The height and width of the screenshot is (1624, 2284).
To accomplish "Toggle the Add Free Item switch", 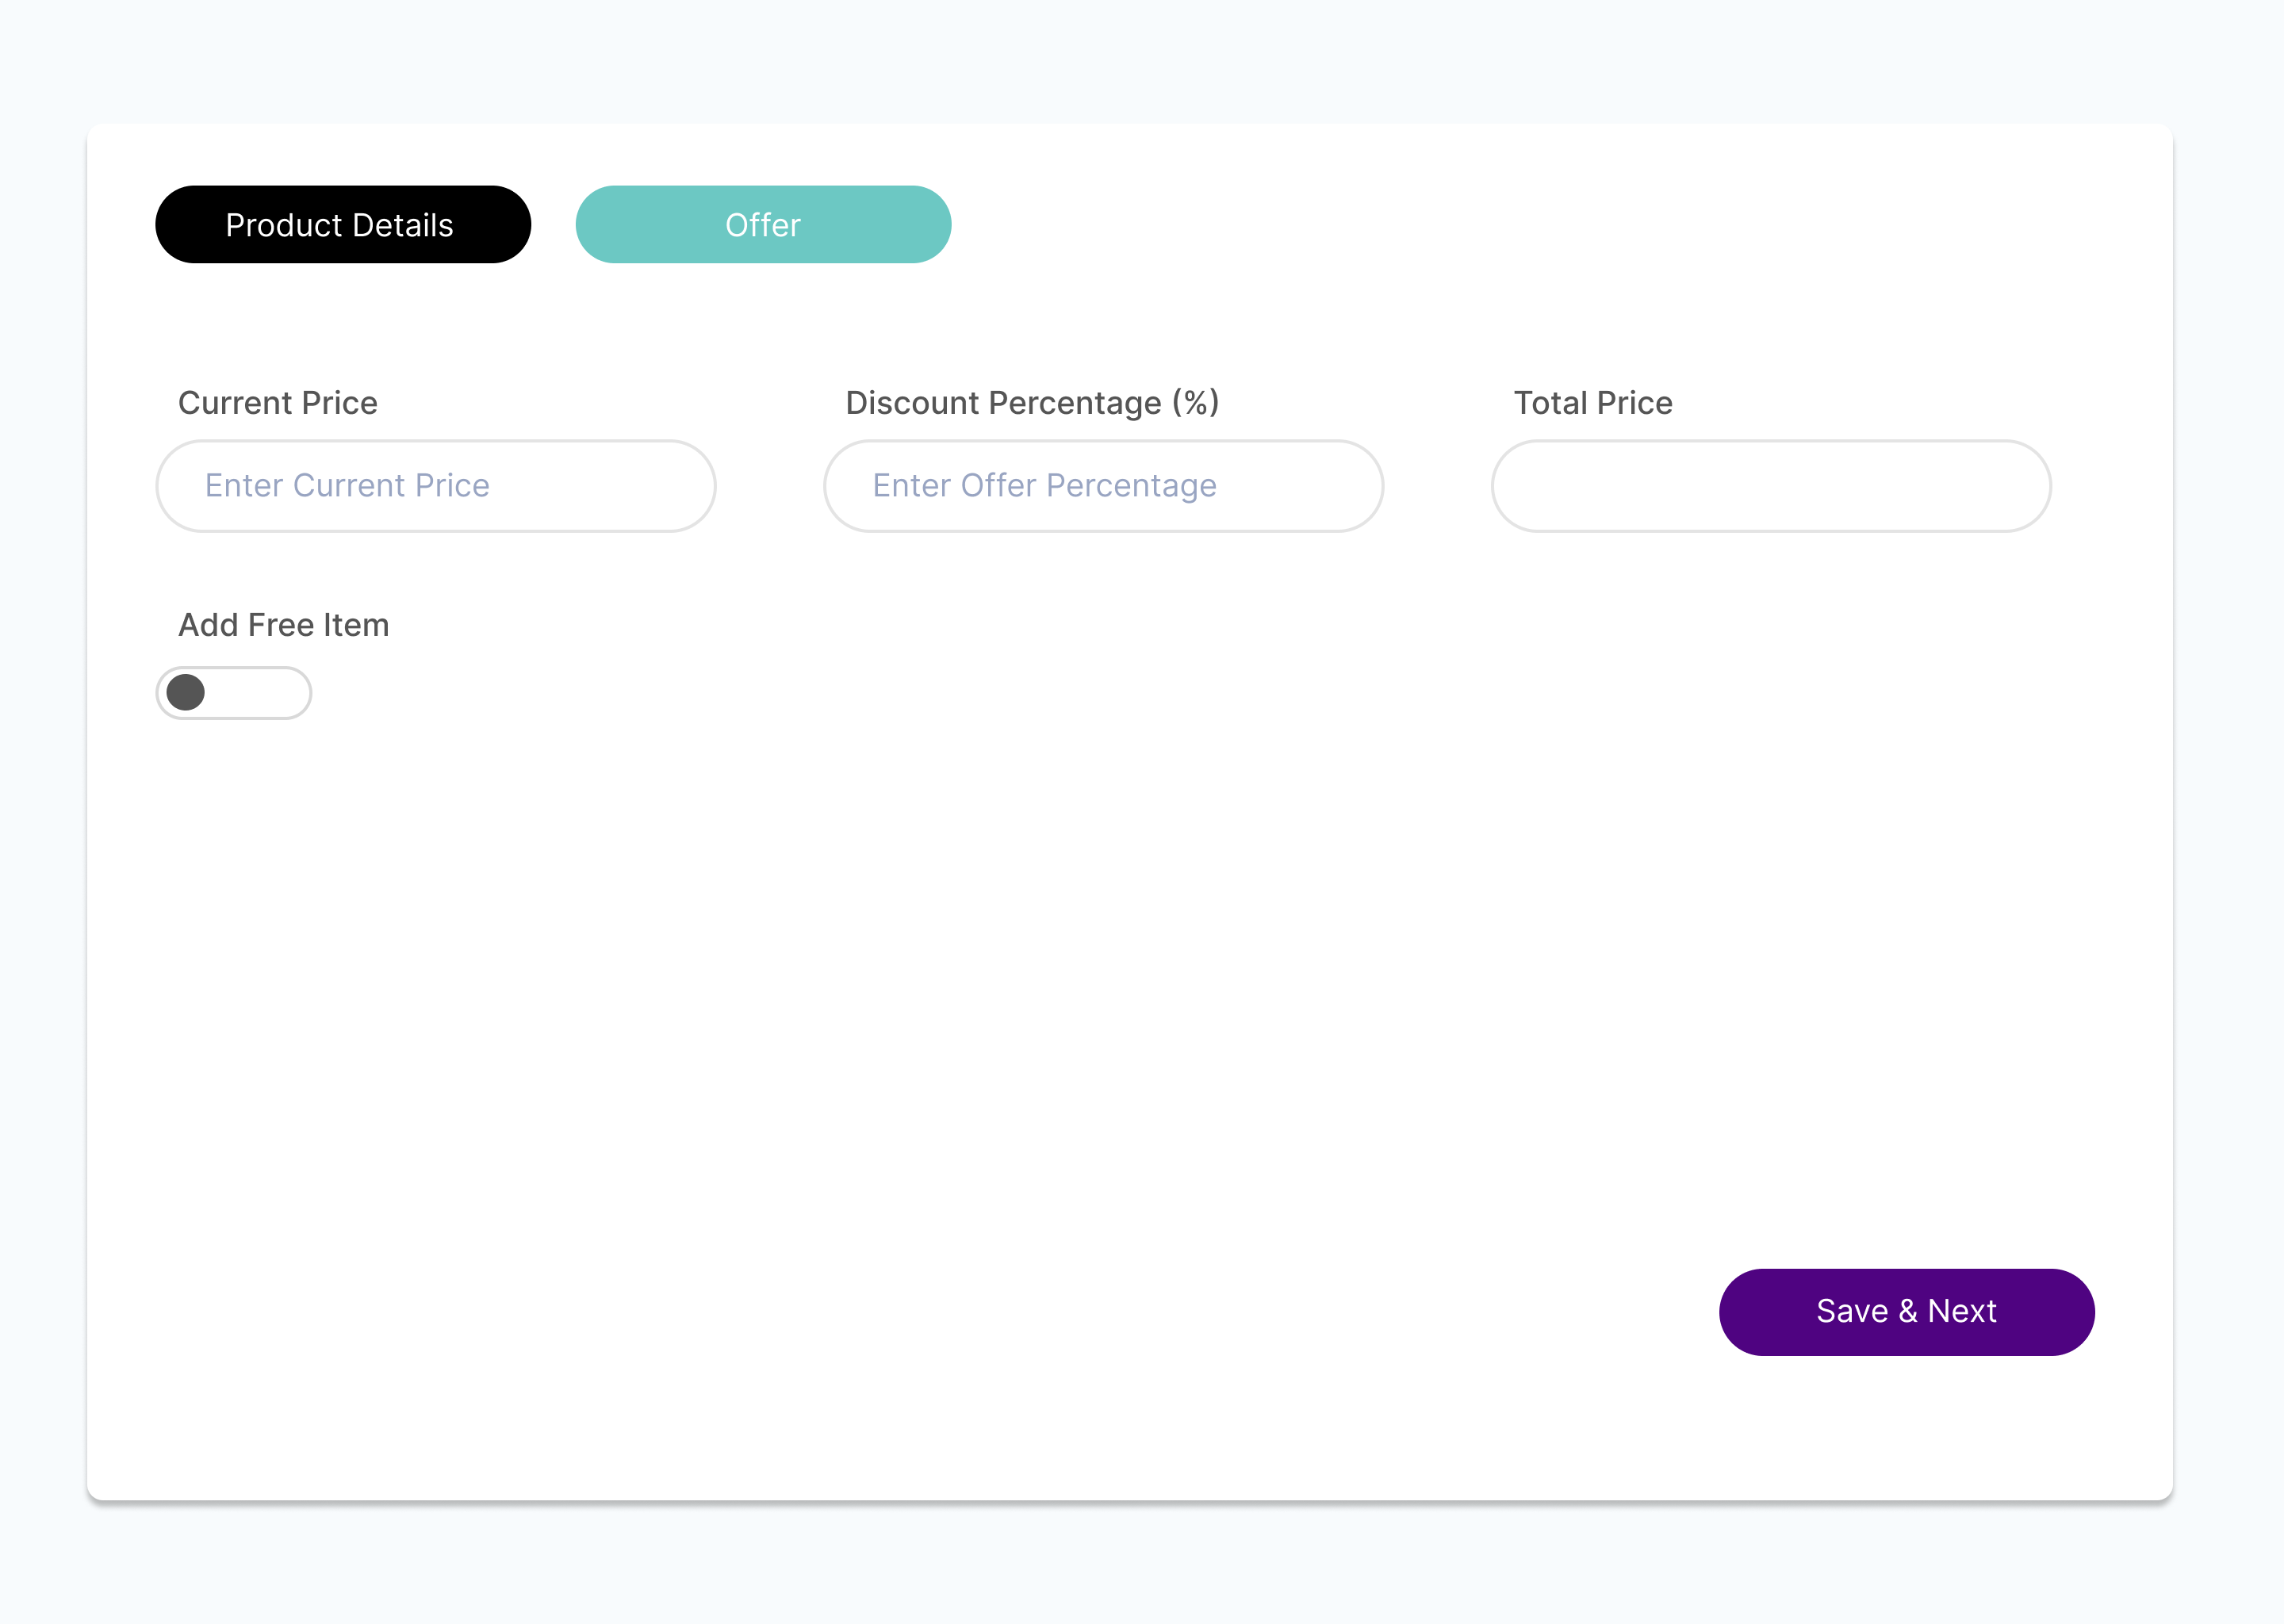I will point(233,693).
